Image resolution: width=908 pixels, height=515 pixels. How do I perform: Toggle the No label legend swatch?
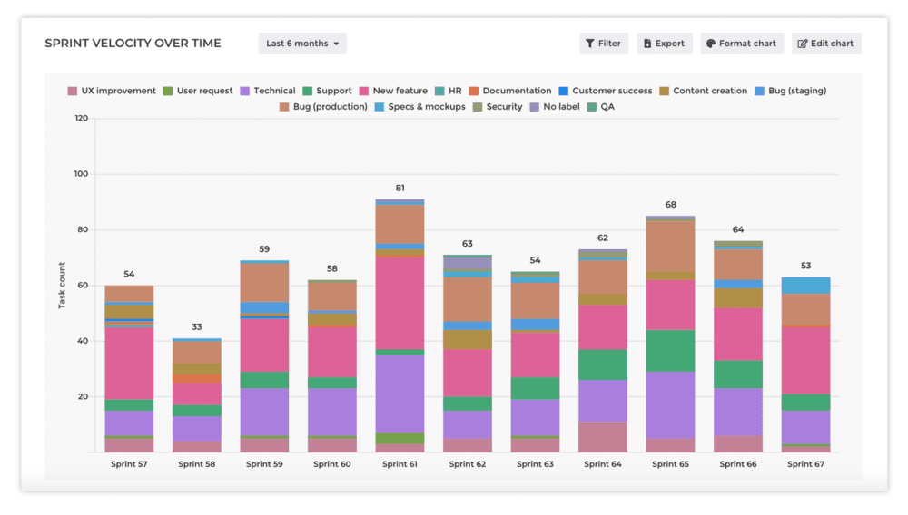535,107
